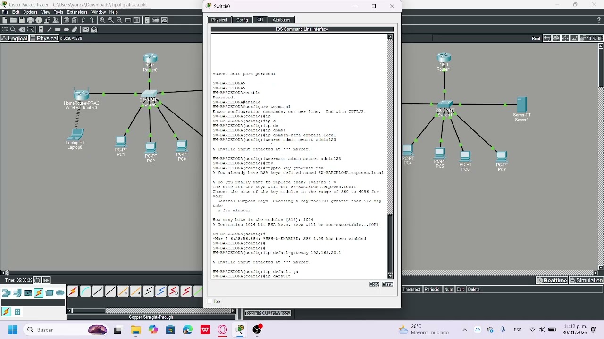Image resolution: width=604 pixels, height=339 pixels.
Task: Open the Physical tab in Switch0
Action: [219, 20]
